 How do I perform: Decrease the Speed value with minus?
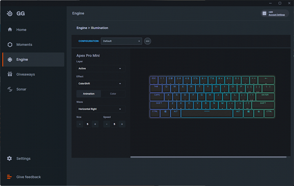pyautogui.click(x=107, y=124)
